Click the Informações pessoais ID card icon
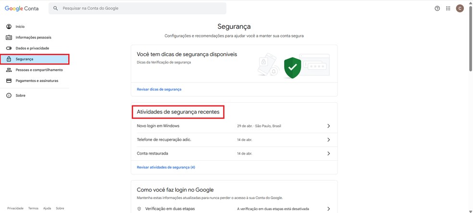This screenshot has width=473, height=213. tap(9, 37)
